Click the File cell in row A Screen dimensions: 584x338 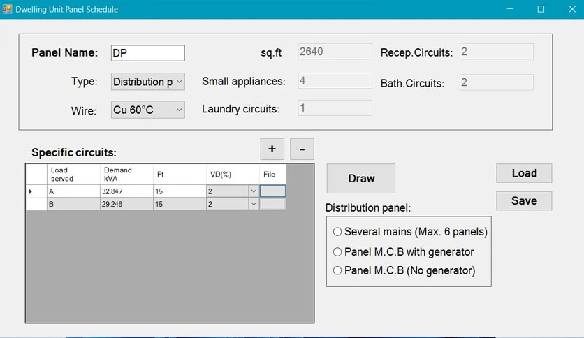pyautogui.click(x=272, y=191)
